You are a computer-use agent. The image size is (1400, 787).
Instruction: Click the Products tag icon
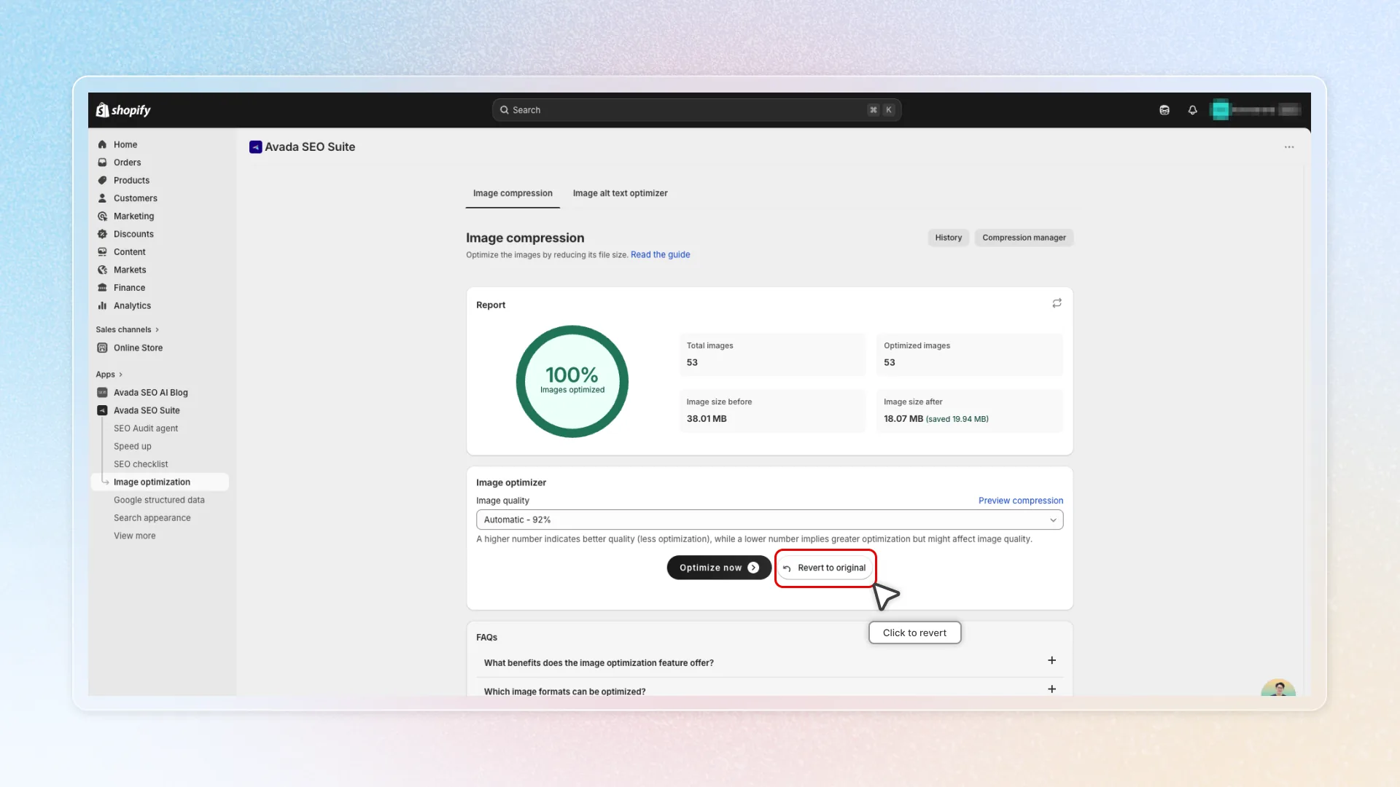102,180
